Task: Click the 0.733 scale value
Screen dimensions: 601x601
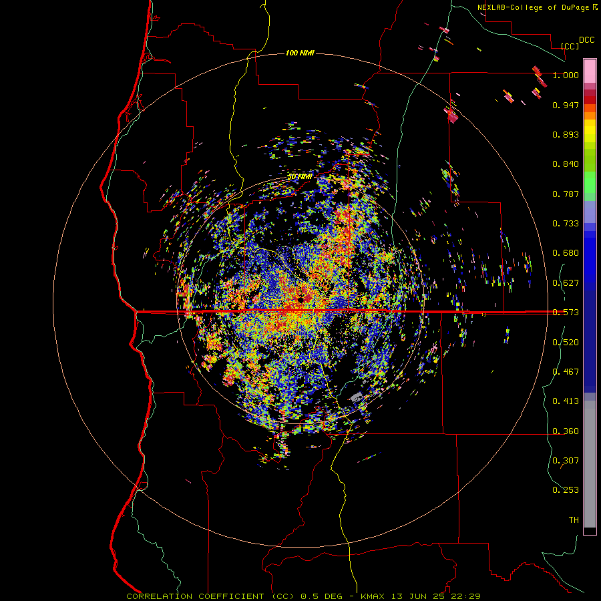Action: pos(566,224)
